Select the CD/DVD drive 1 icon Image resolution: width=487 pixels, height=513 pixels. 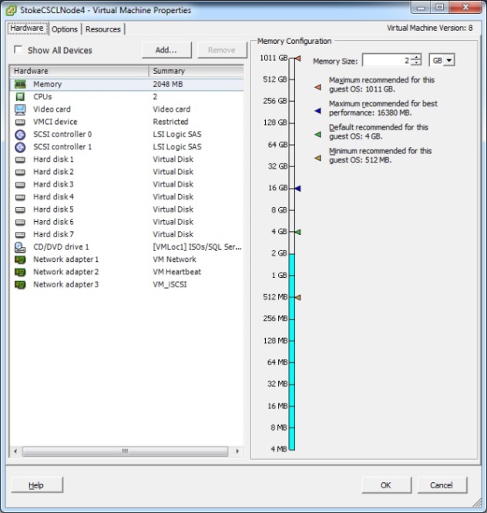[x=20, y=247]
